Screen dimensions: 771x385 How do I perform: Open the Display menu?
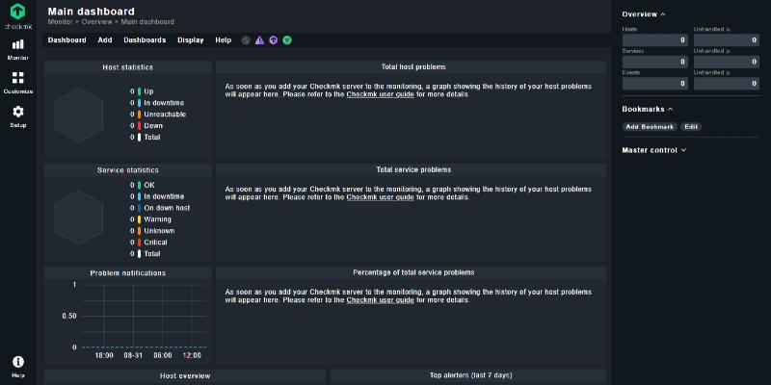[190, 40]
